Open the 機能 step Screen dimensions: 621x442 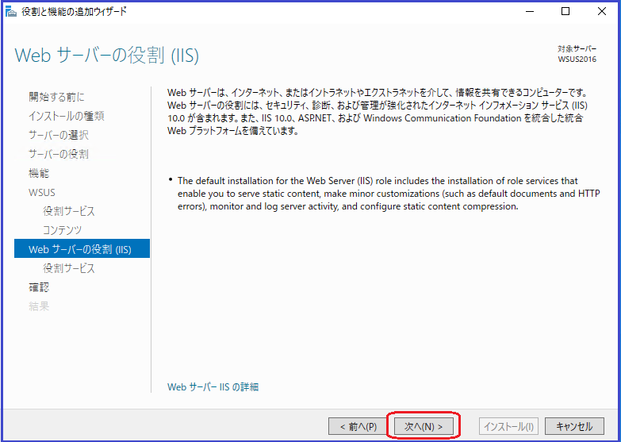click(x=39, y=173)
